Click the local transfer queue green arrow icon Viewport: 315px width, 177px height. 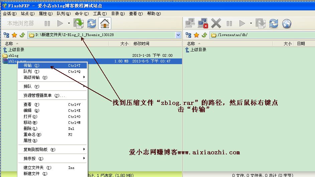(x=78, y=23)
